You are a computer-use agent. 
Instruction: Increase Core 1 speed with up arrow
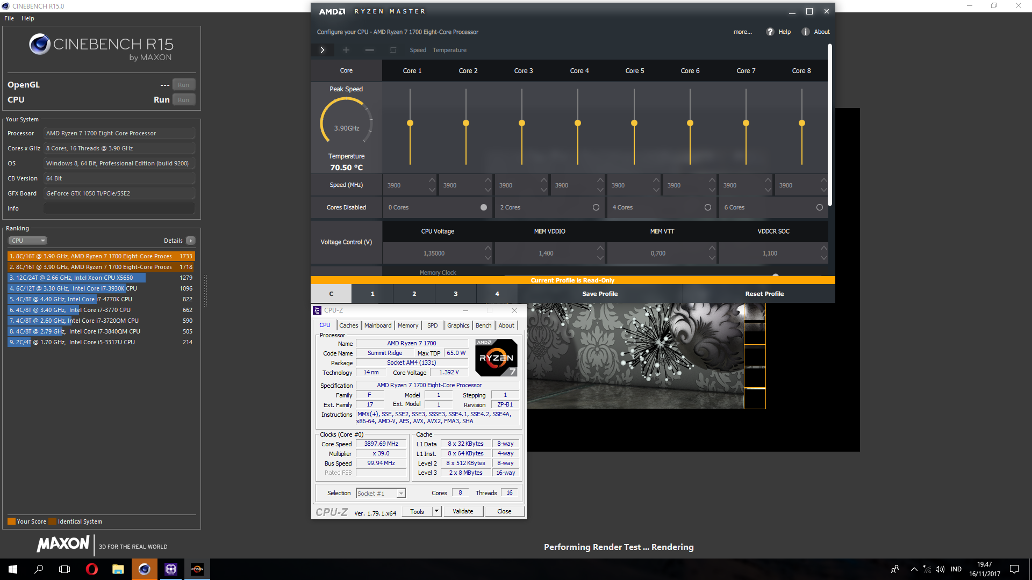tap(432, 180)
